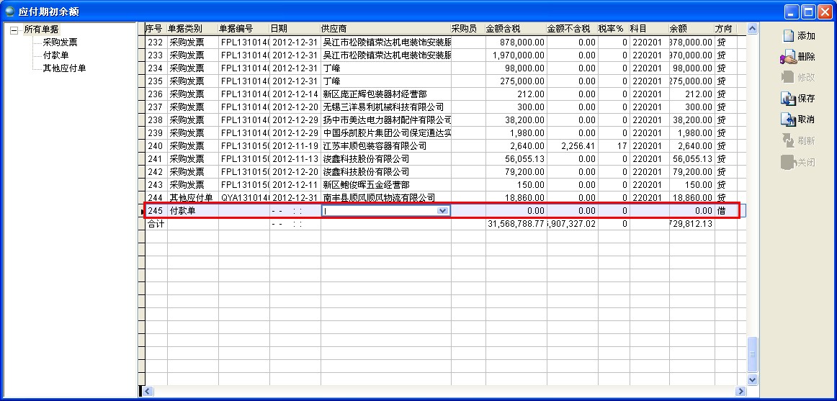Click the grayed 关闭 (Close) icon
The width and height of the screenshot is (837, 401).
788,163
